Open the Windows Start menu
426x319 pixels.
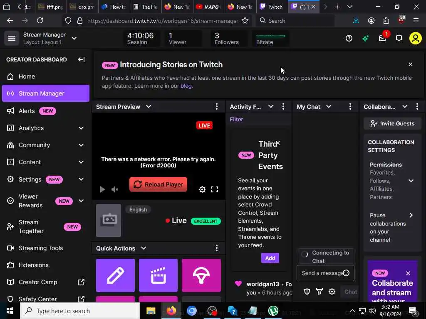point(10,311)
